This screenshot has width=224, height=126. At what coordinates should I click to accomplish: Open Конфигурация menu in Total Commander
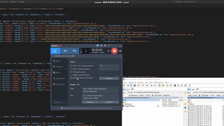pos(158,83)
